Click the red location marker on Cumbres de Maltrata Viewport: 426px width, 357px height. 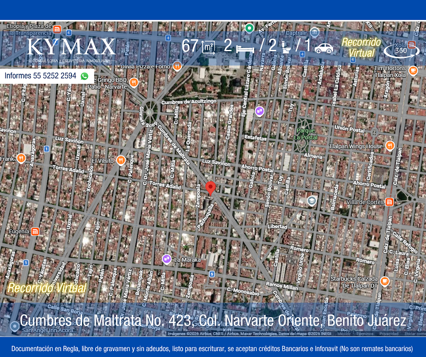(x=211, y=188)
